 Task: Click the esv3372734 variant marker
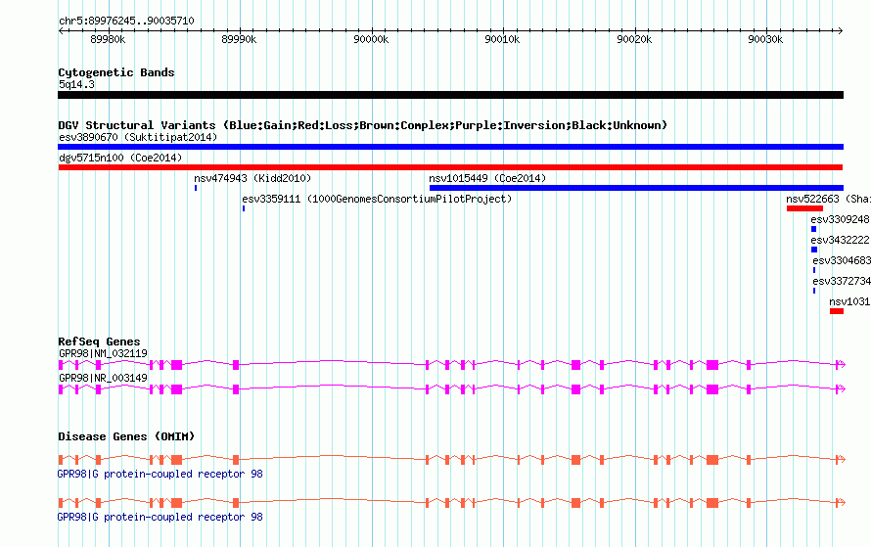(814, 291)
